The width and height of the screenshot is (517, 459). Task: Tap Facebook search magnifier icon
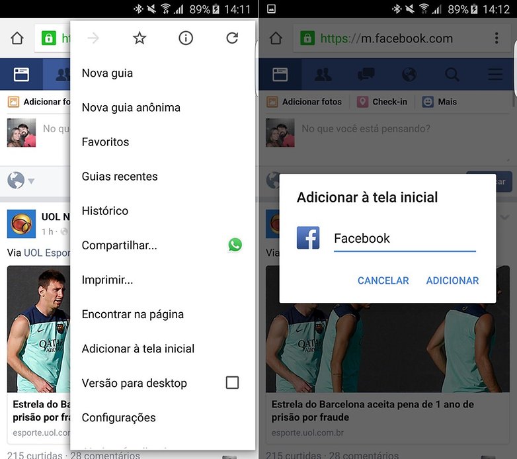[x=452, y=75]
